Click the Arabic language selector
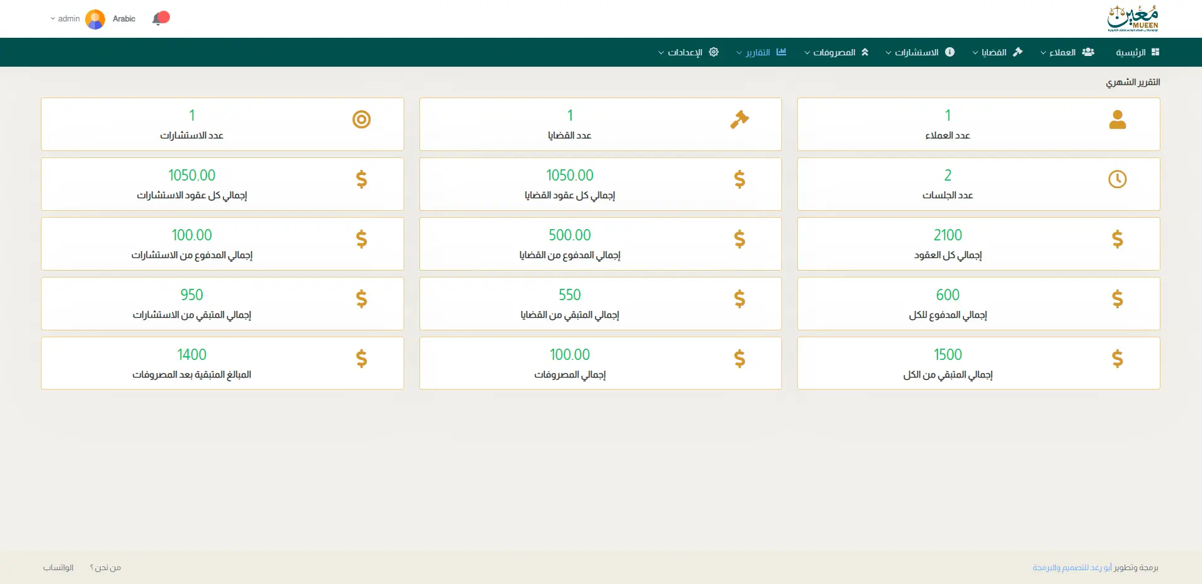The height and width of the screenshot is (584, 1202). coord(124,19)
